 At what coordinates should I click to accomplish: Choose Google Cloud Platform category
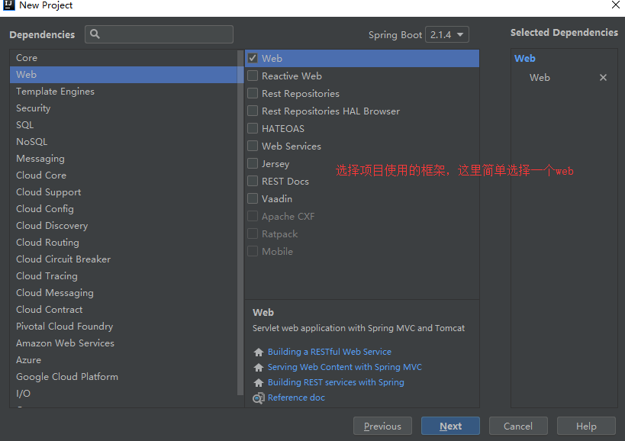pos(124,376)
